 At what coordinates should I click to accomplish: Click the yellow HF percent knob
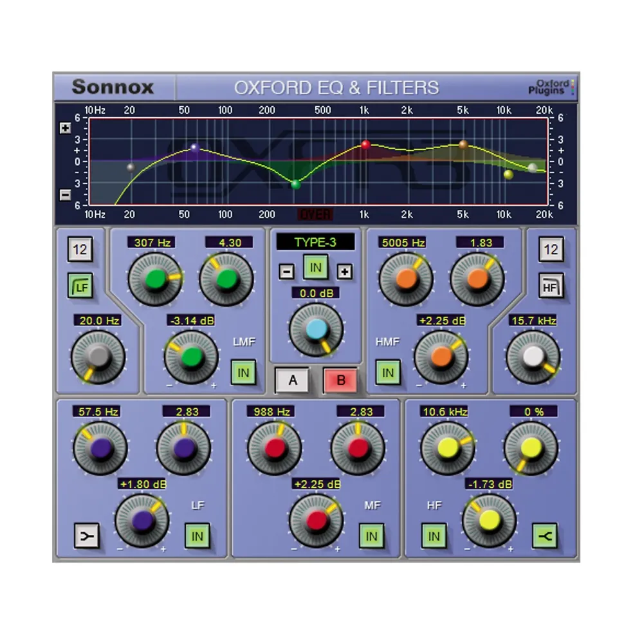531,448
